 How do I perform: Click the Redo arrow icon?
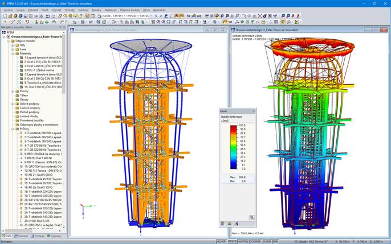pyautogui.click(x=53, y=16)
